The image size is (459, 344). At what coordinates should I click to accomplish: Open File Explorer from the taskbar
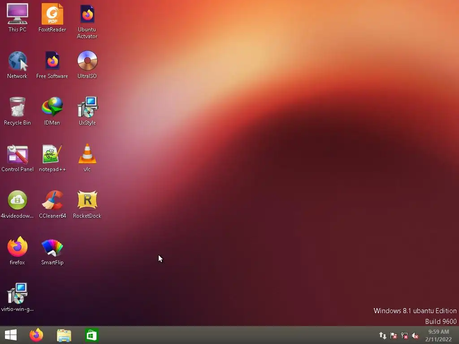point(64,335)
